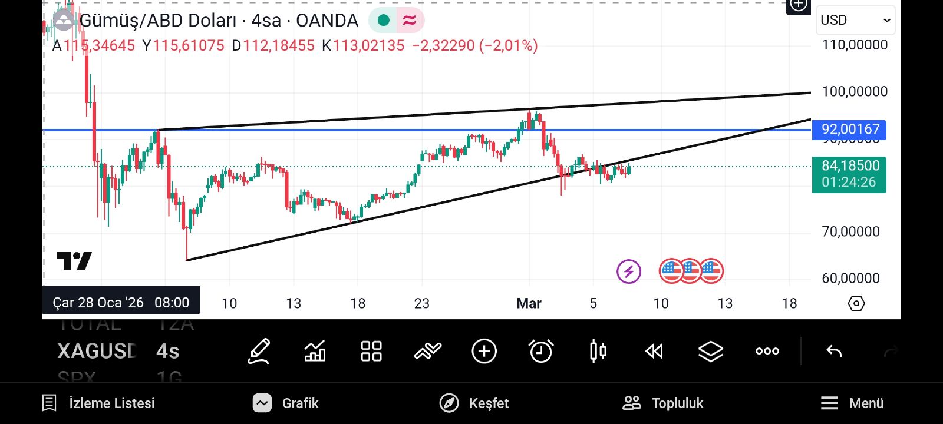Open the Topluluk community section

663,403
